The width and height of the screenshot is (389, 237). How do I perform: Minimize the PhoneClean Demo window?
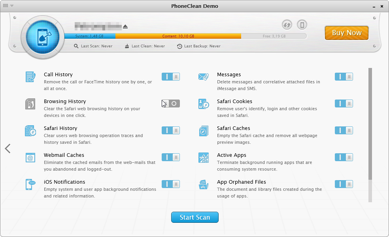point(374,6)
